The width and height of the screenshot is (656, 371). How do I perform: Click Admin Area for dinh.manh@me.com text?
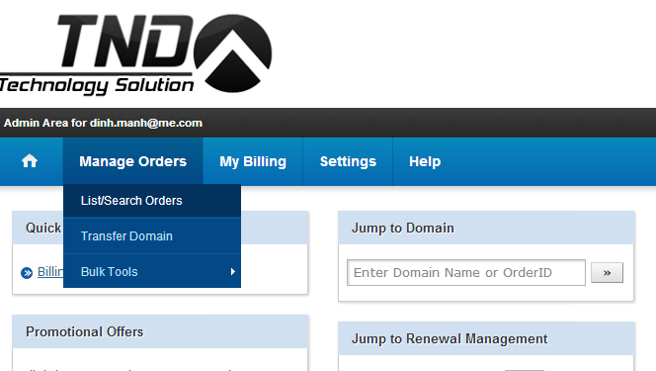[103, 123]
